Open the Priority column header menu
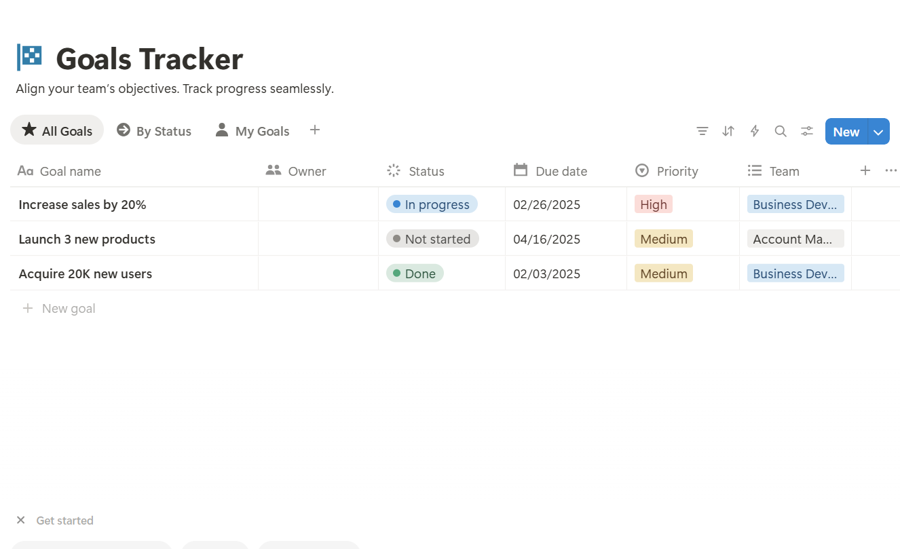This screenshot has width=900, height=549. (x=676, y=170)
